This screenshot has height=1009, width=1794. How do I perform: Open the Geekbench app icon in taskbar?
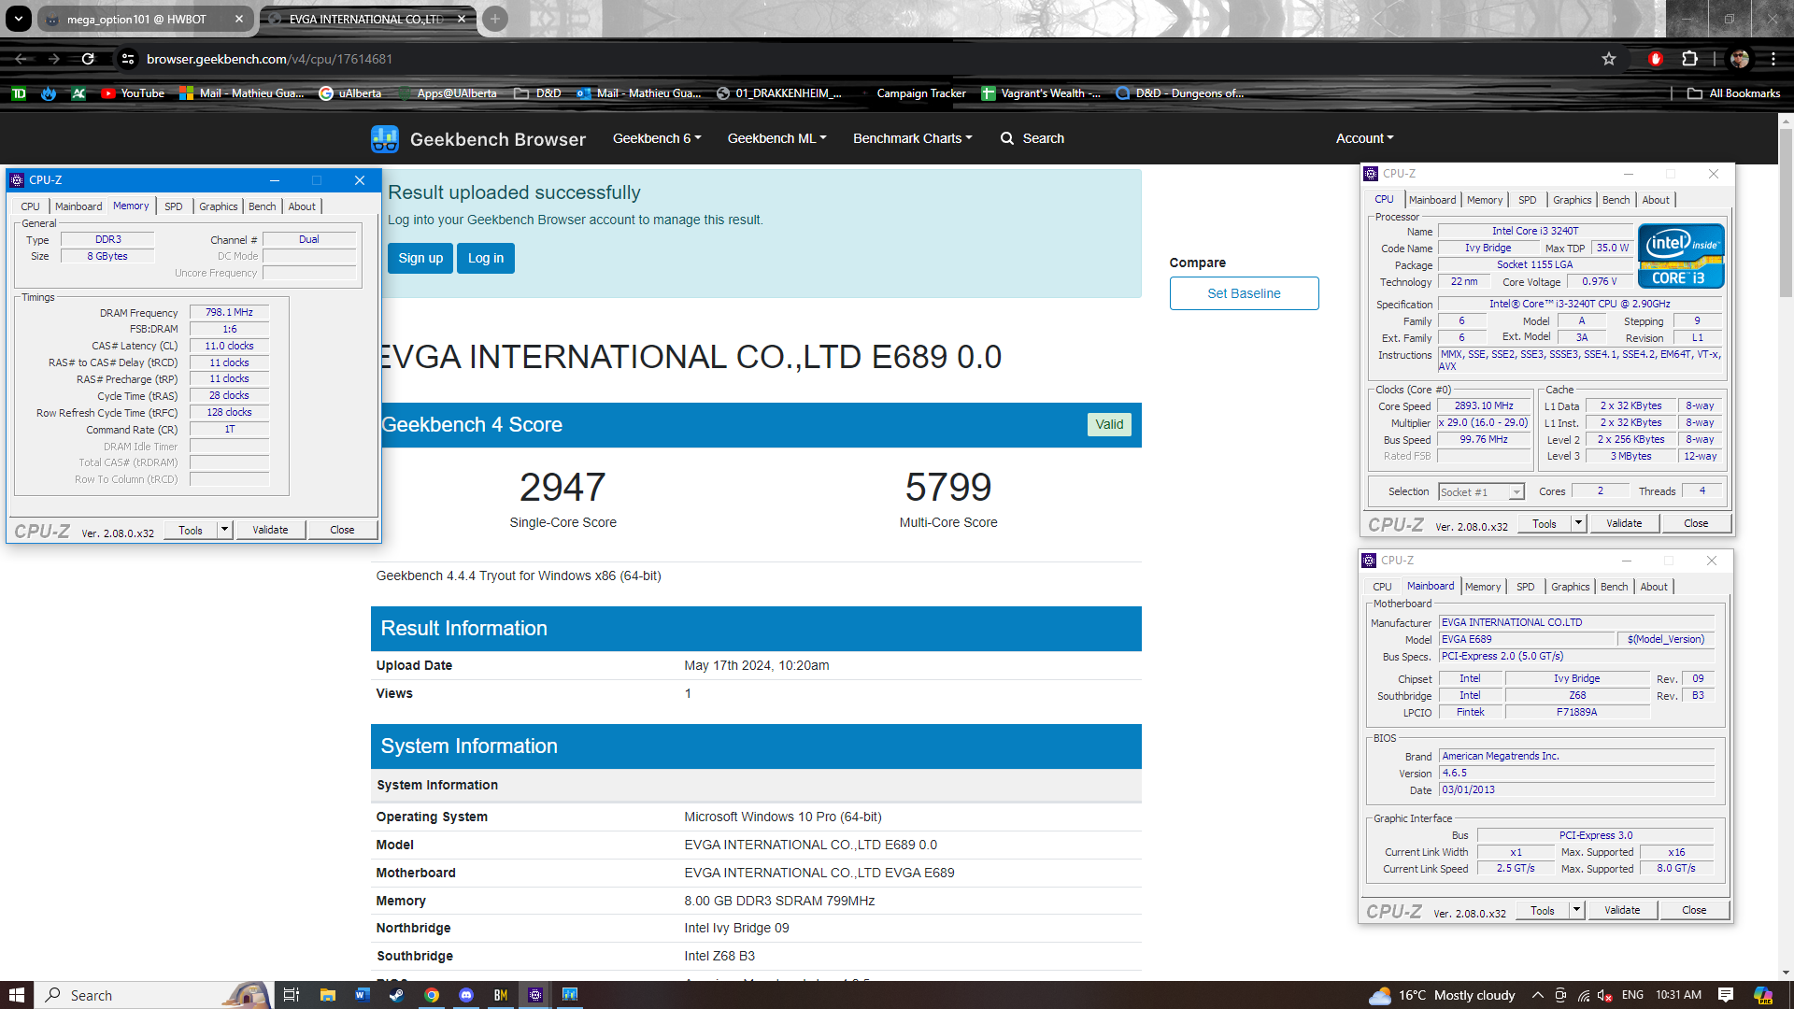[570, 995]
